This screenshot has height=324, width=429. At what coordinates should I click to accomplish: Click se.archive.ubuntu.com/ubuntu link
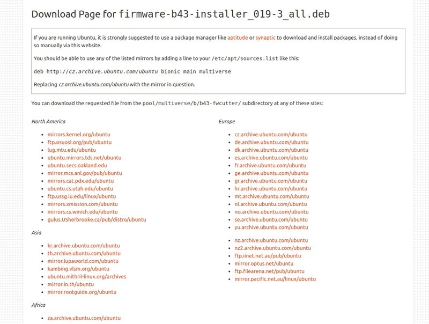pos(271,219)
